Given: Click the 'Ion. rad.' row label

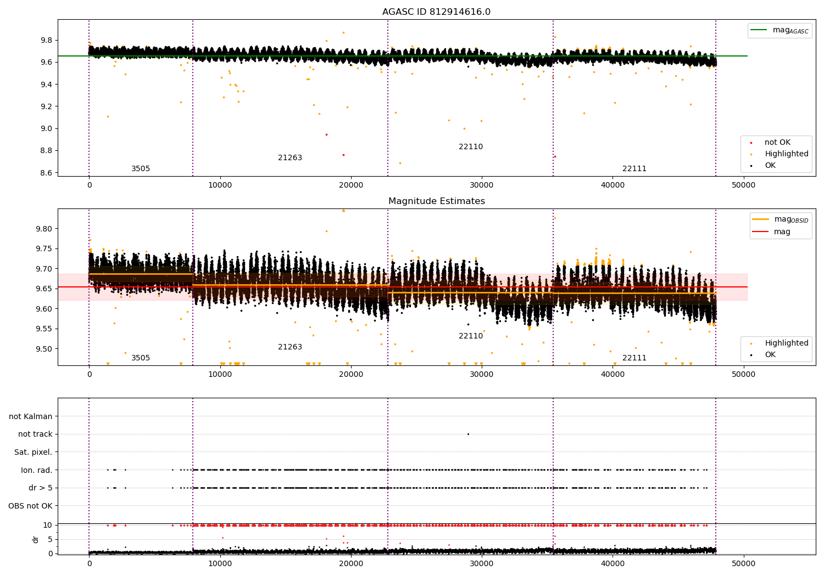Looking at the screenshot, I should pos(37,471).
